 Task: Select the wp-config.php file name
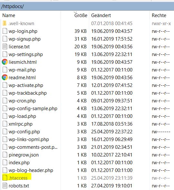(24, 132)
